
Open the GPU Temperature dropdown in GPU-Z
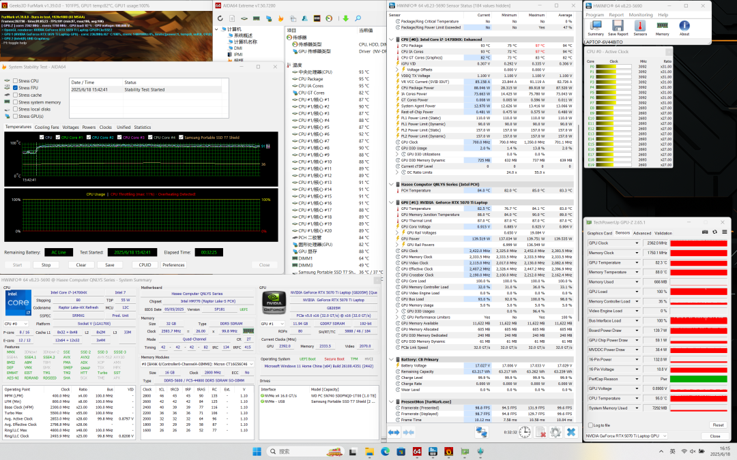[x=637, y=262]
